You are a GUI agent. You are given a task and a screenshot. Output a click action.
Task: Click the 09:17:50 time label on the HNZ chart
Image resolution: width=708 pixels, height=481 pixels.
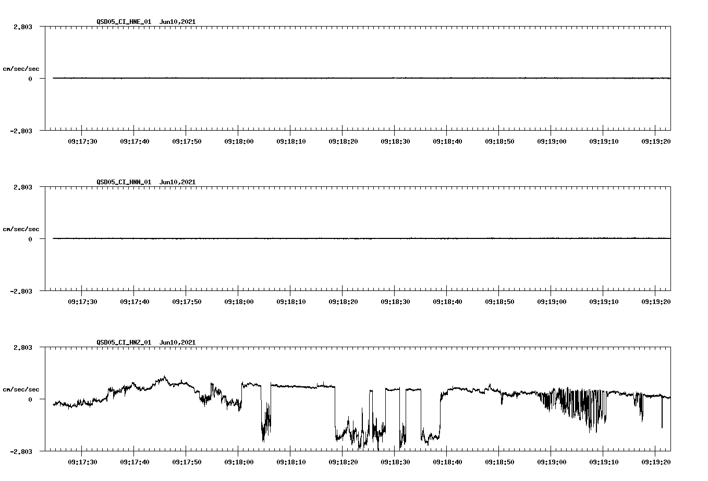click(187, 462)
